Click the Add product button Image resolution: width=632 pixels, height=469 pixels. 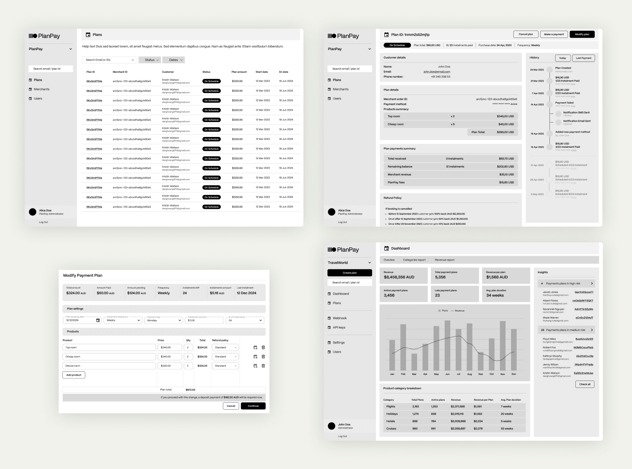[x=74, y=375]
